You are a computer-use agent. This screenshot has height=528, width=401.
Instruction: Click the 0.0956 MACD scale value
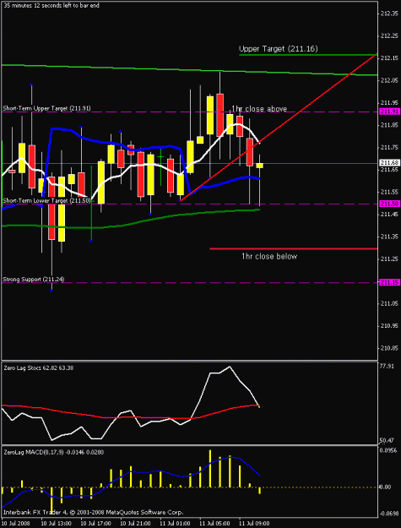[388, 450]
